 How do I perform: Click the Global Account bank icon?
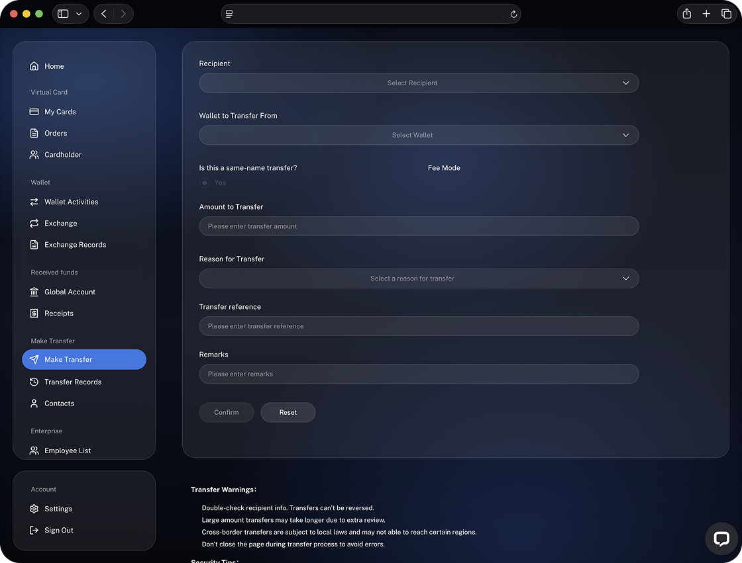tap(34, 292)
